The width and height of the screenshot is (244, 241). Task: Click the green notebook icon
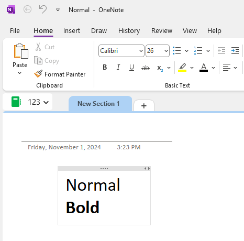point(16,102)
